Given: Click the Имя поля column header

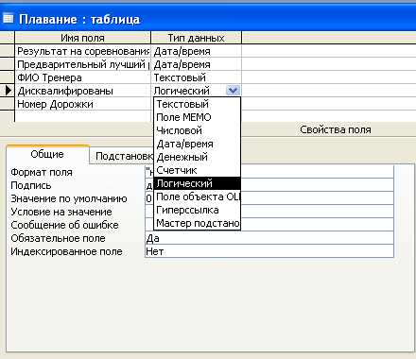Looking at the screenshot, I should tap(82, 38).
